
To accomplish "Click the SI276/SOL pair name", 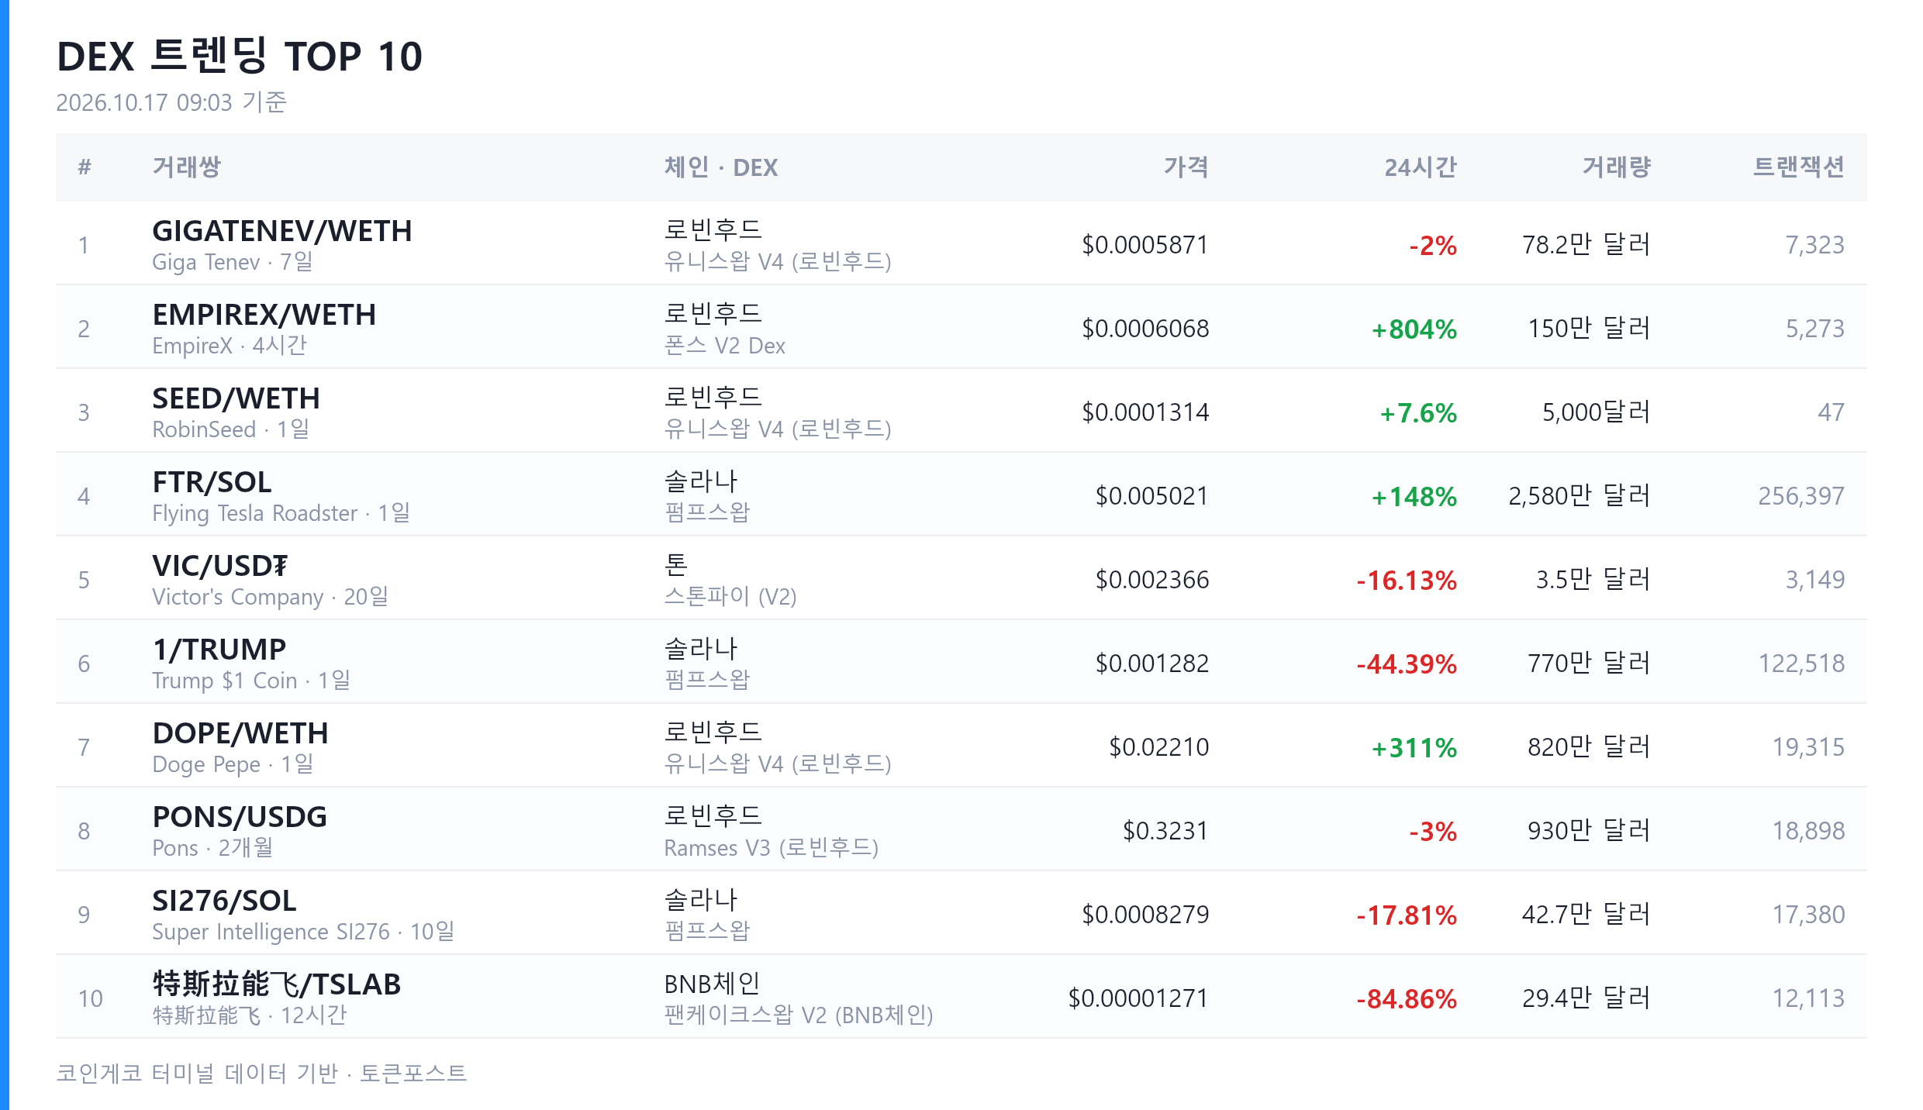I will 224,901.
